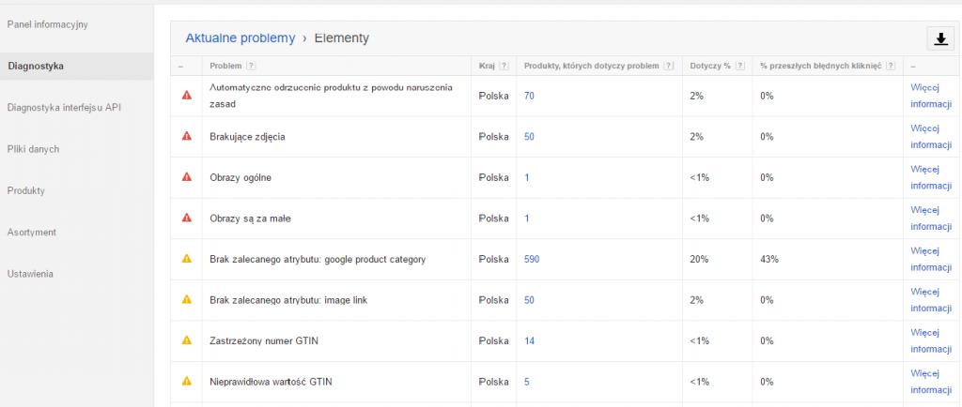Go to 'Pliki danych' in sidebar
The width and height of the screenshot is (962, 407).
click(33, 149)
